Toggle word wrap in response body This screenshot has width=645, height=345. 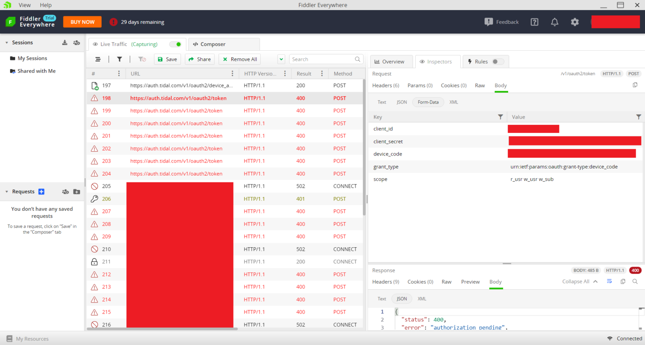(609, 281)
